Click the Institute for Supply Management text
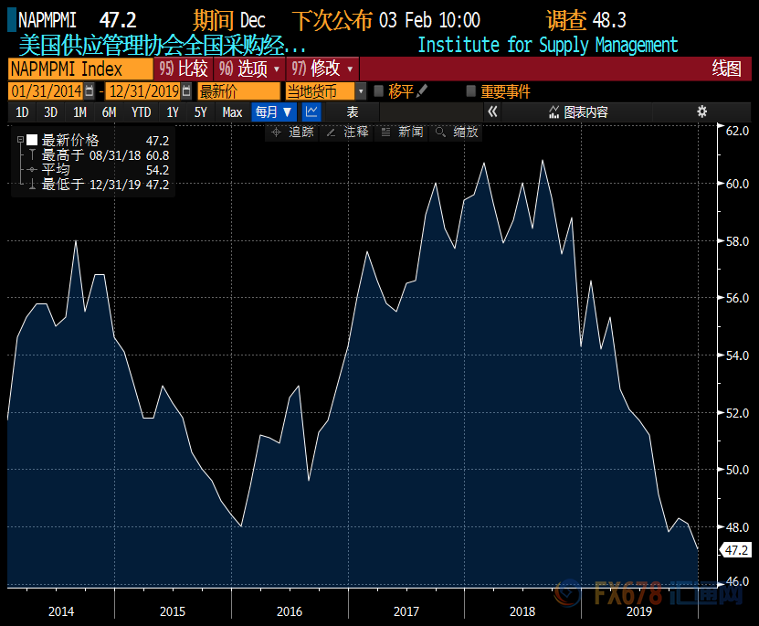Screen dimensions: 759x626 pos(547,45)
